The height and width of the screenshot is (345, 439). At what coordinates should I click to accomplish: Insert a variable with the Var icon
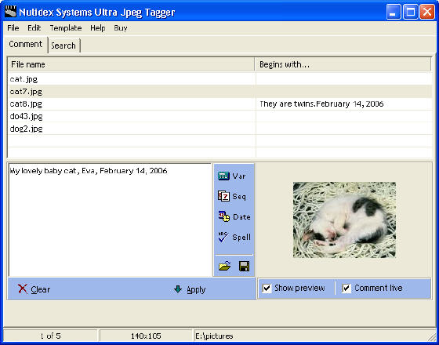[223, 176]
